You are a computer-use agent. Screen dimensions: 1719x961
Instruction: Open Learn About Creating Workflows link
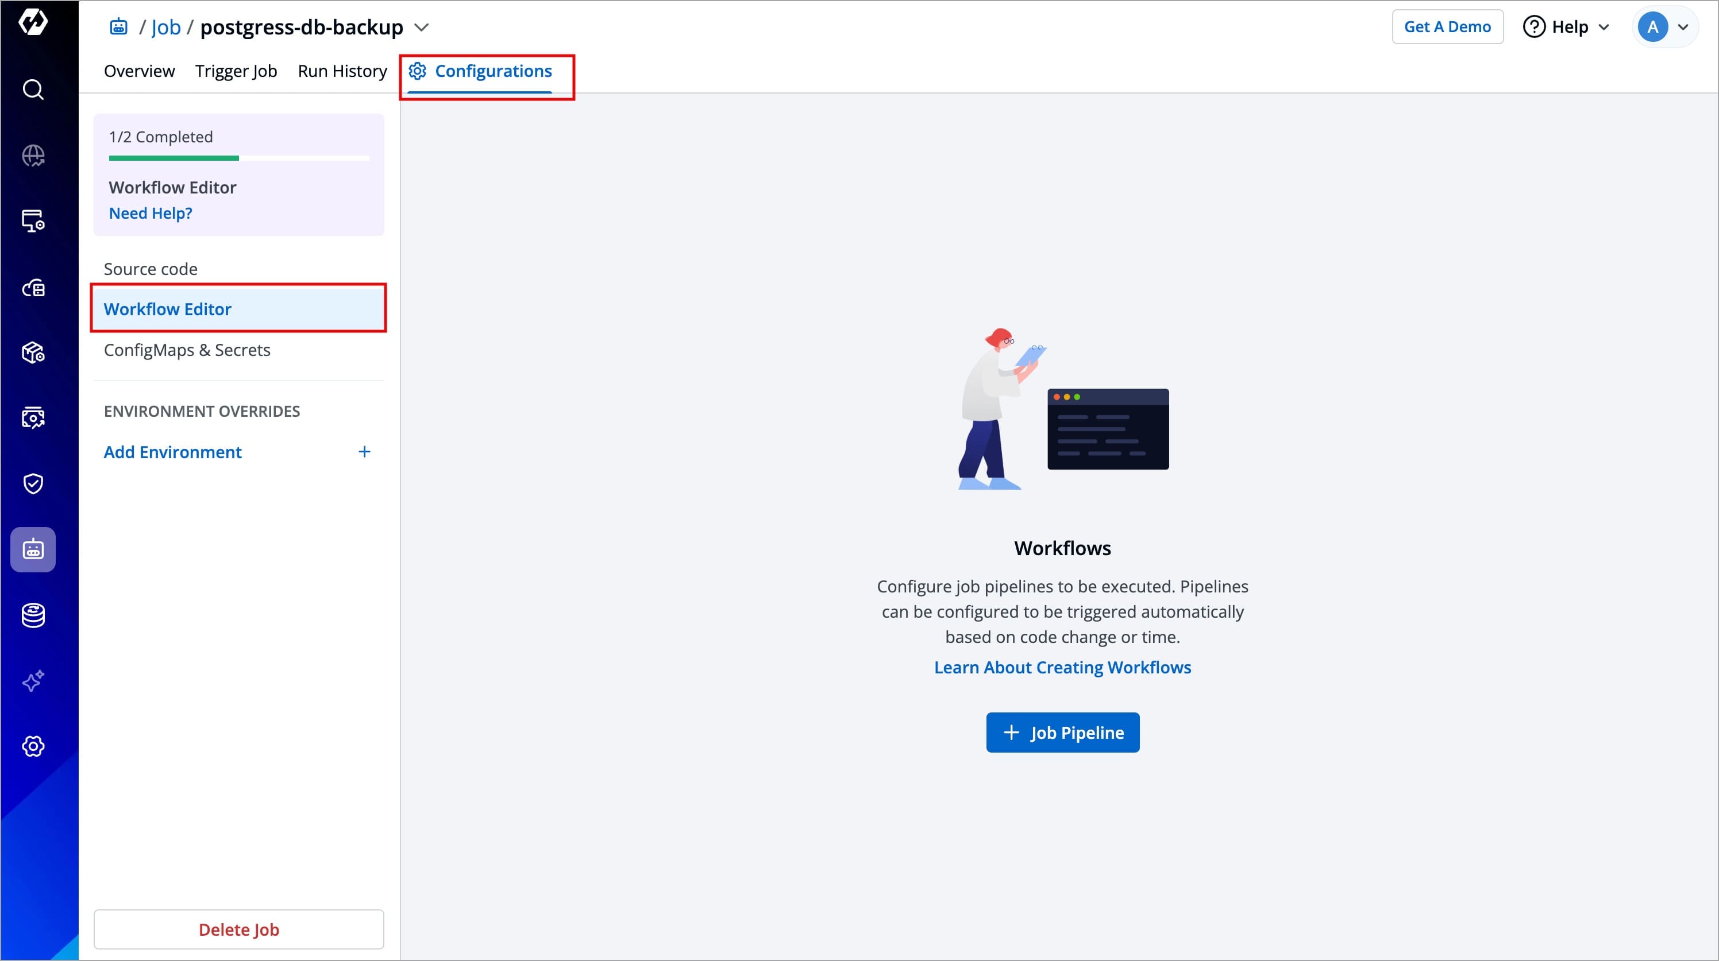pyautogui.click(x=1062, y=668)
